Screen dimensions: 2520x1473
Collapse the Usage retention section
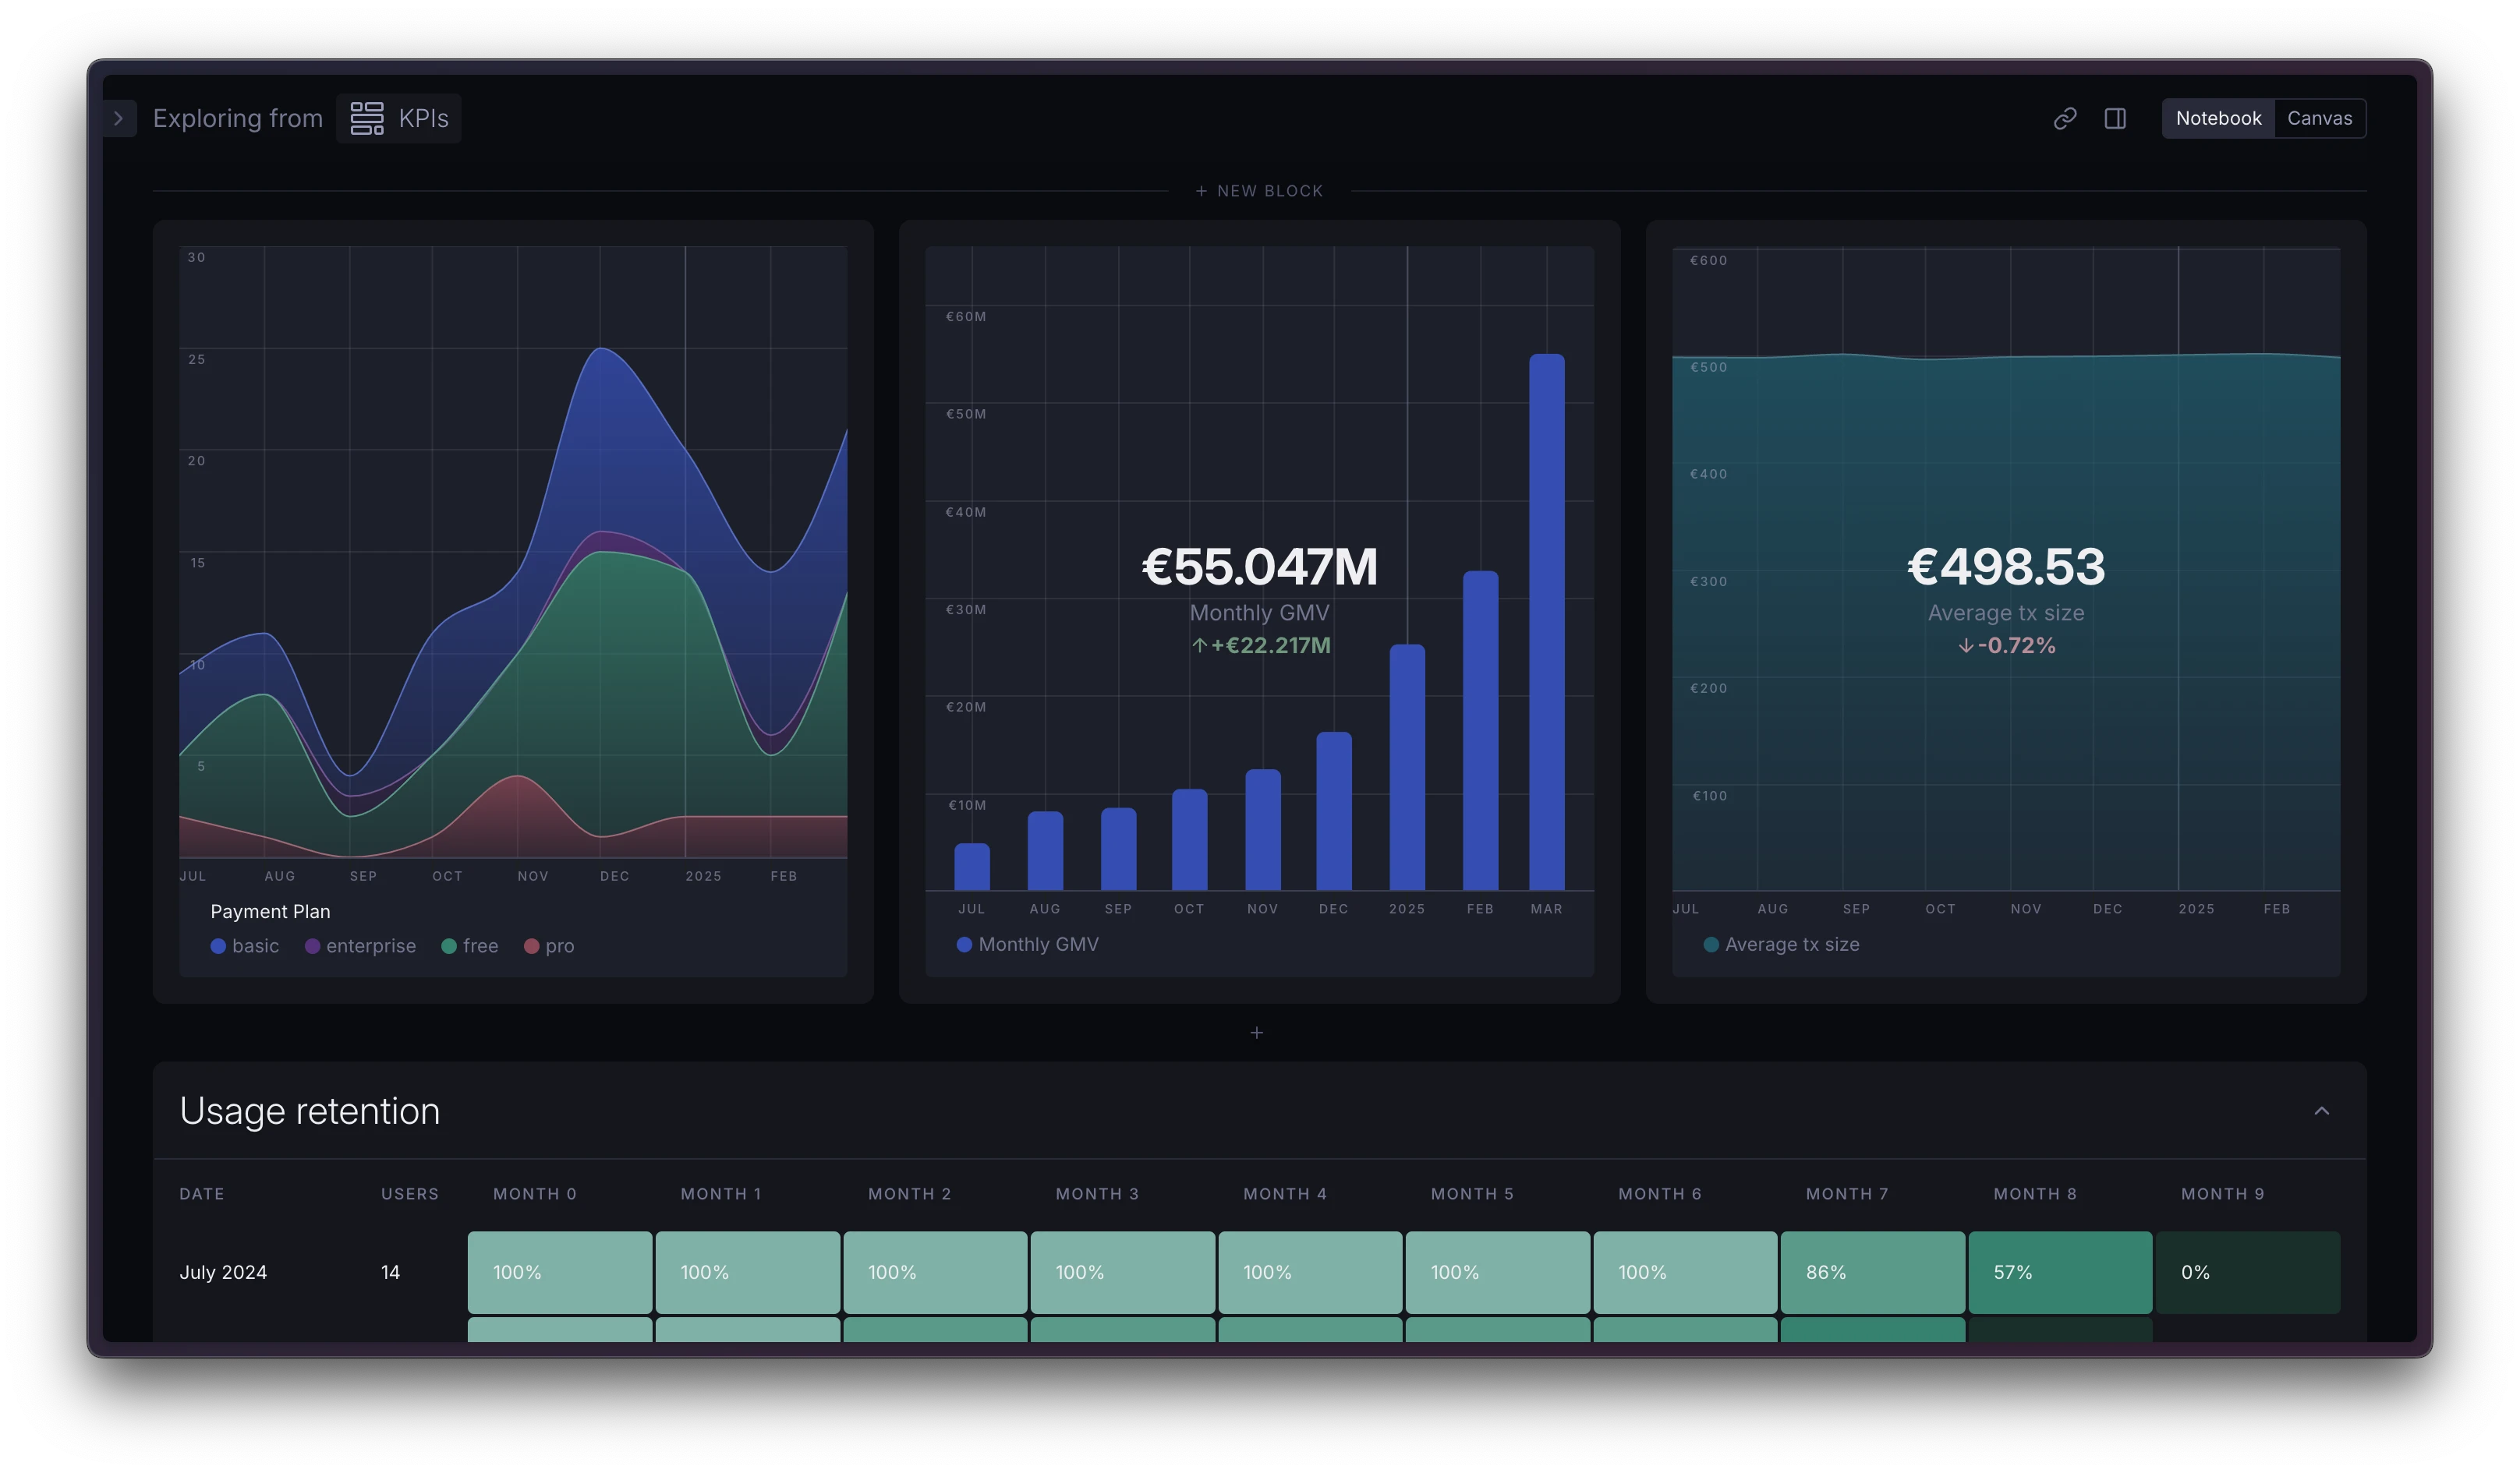click(2322, 1111)
